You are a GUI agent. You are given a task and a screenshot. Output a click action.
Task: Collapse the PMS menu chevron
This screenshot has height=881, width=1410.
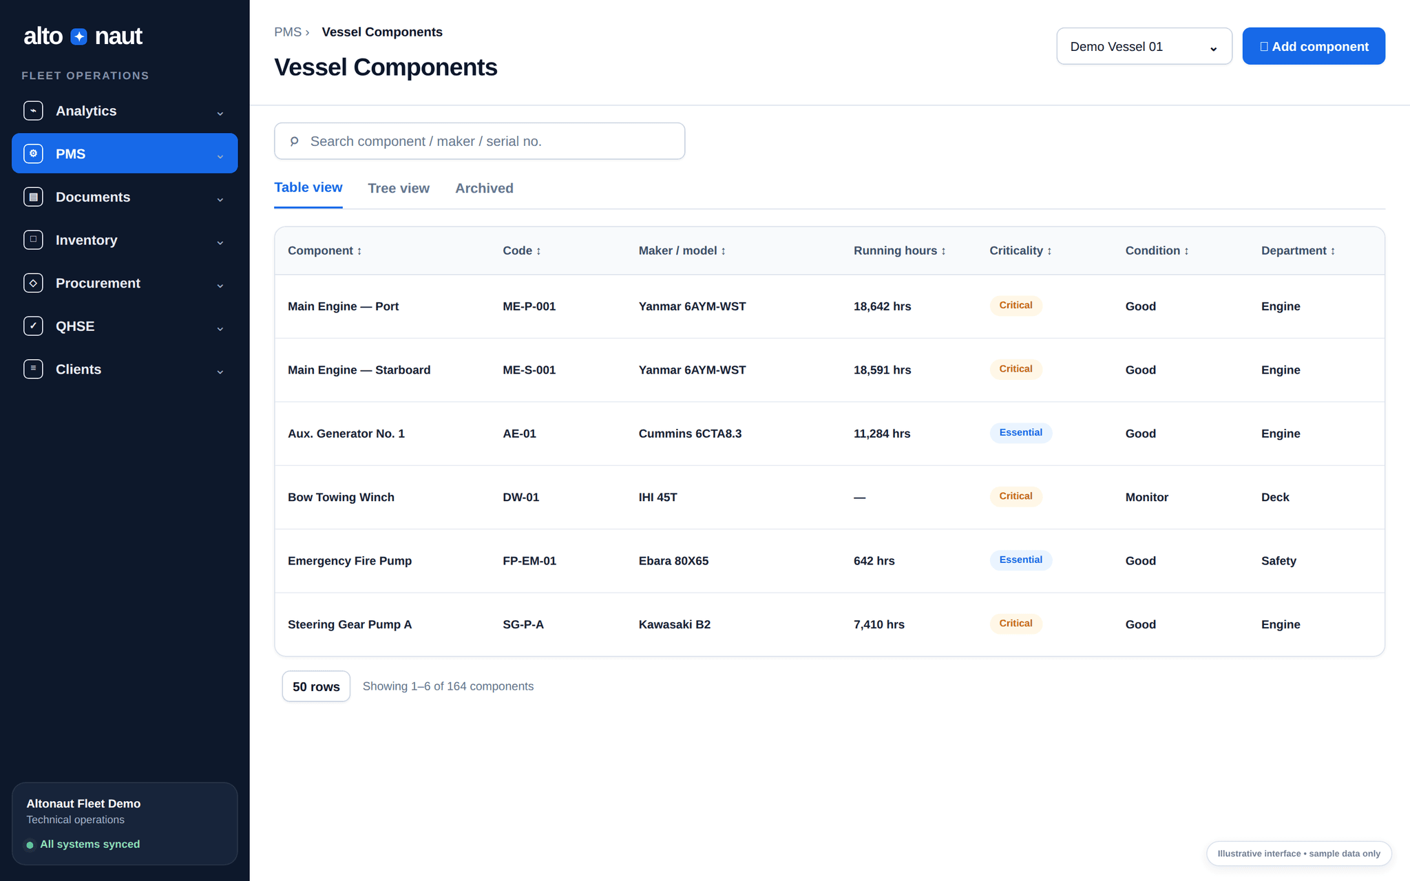pos(220,156)
